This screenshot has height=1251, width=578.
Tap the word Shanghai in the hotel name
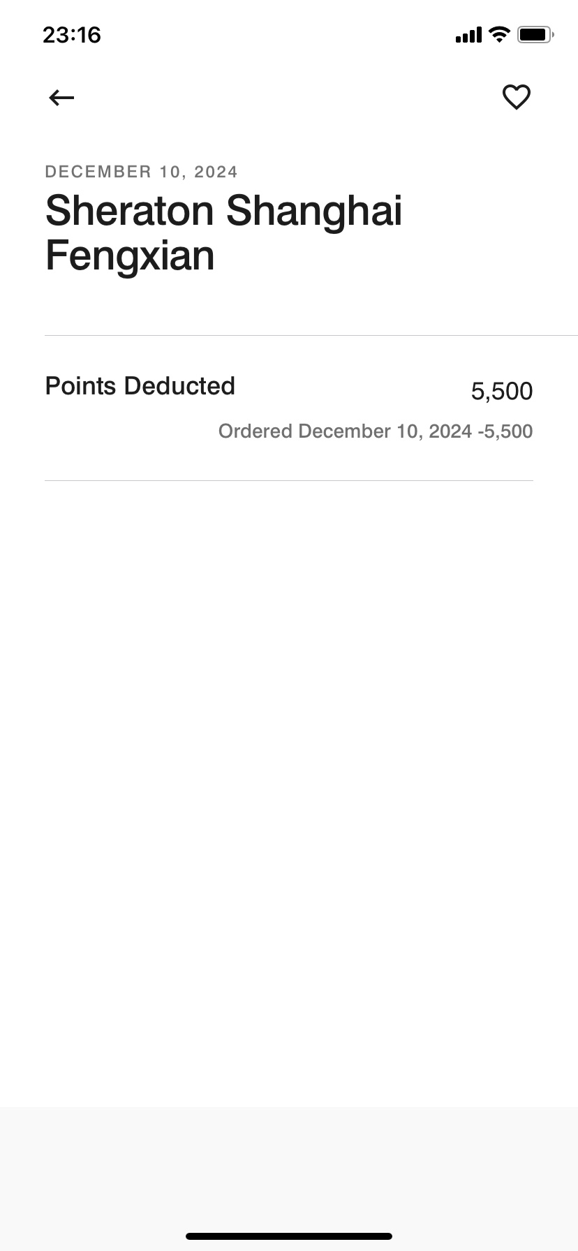[314, 212]
